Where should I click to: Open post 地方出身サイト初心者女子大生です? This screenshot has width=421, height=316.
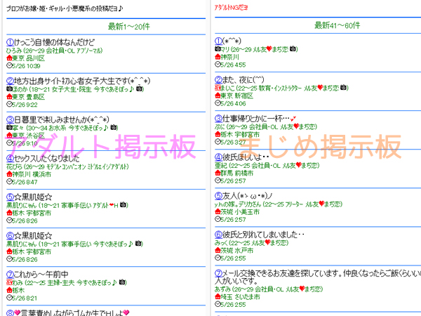(x=77, y=81)
